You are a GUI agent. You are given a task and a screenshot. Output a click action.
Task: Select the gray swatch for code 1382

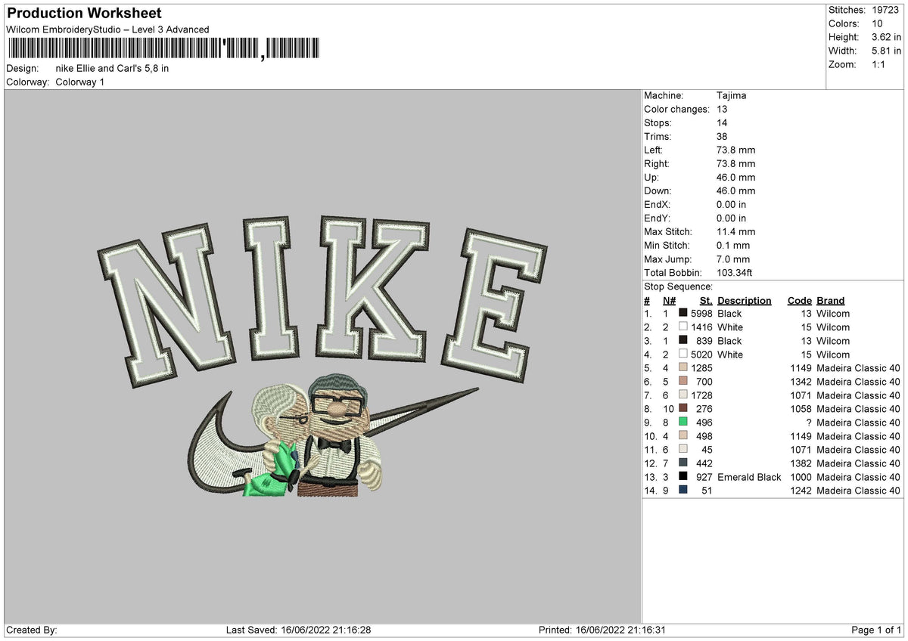[683, 463]
